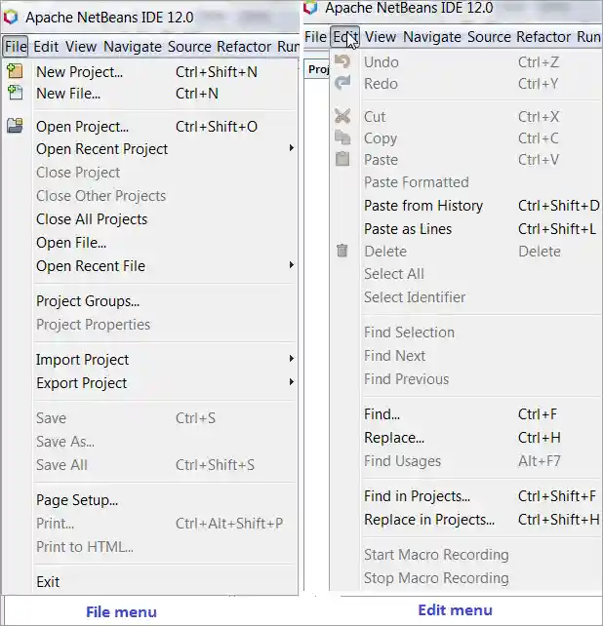Screen dimensions: 603x626
Task: Click the Open Project folder icon
Action: [16, 126]
